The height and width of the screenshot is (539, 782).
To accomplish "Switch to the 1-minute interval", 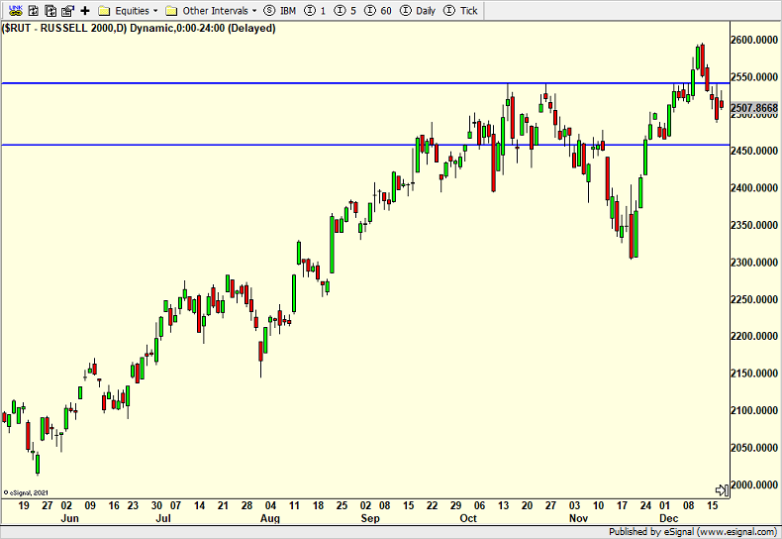I will tap(317, 11).
